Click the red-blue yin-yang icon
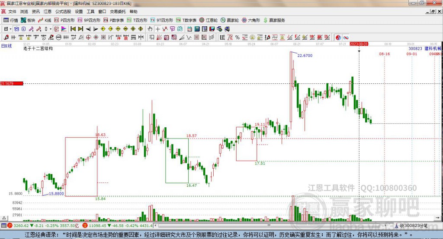443x239 pixels. pyautogui.click(x=338, y=37)
